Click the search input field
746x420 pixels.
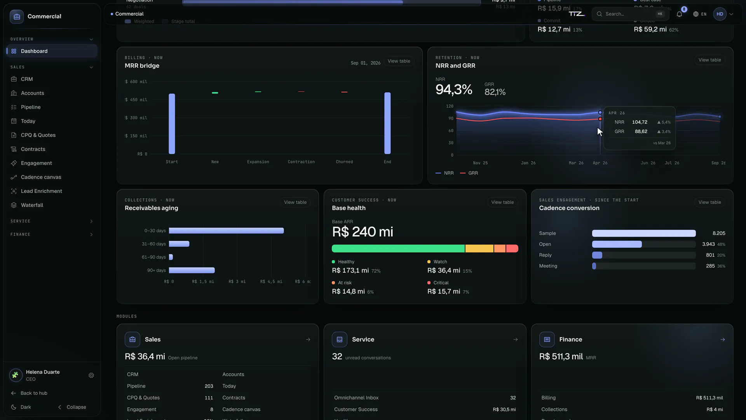click(x=630, y=14)
